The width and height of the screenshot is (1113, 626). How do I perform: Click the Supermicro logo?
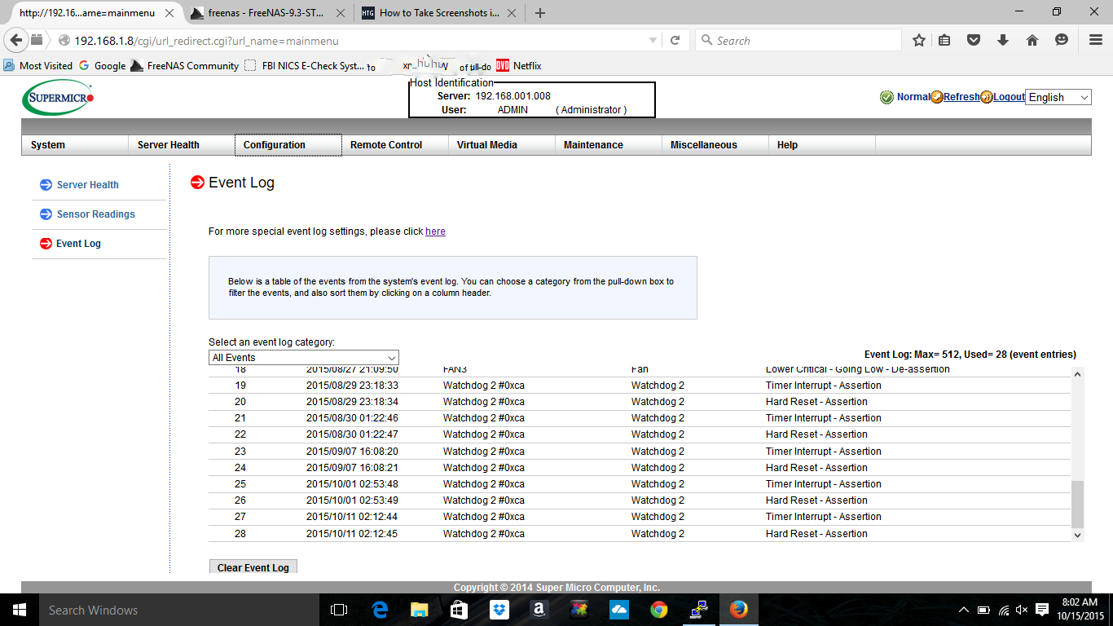tap(58, 98)
